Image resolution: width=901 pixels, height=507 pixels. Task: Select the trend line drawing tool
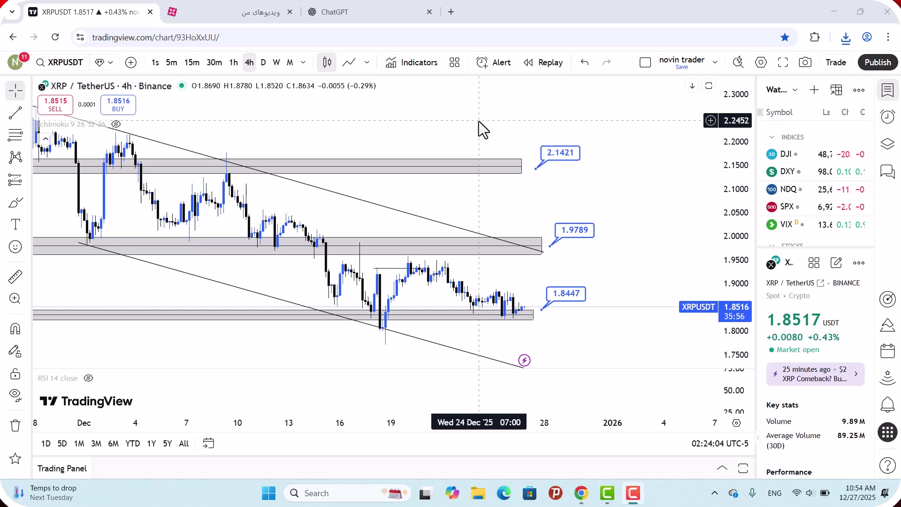coord(15,113)
